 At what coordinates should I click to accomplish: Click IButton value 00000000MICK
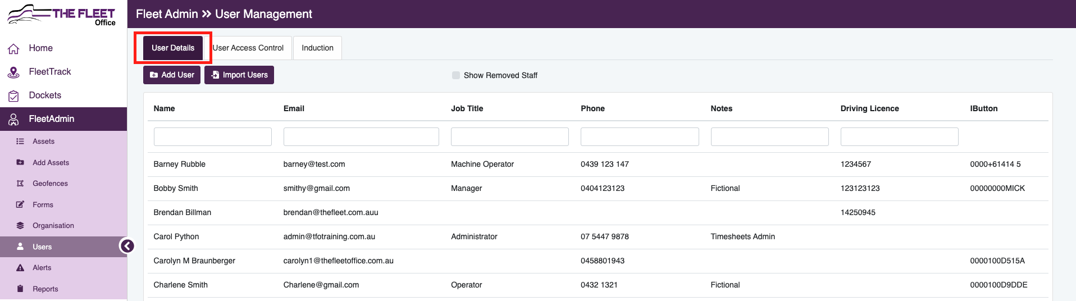997,188
